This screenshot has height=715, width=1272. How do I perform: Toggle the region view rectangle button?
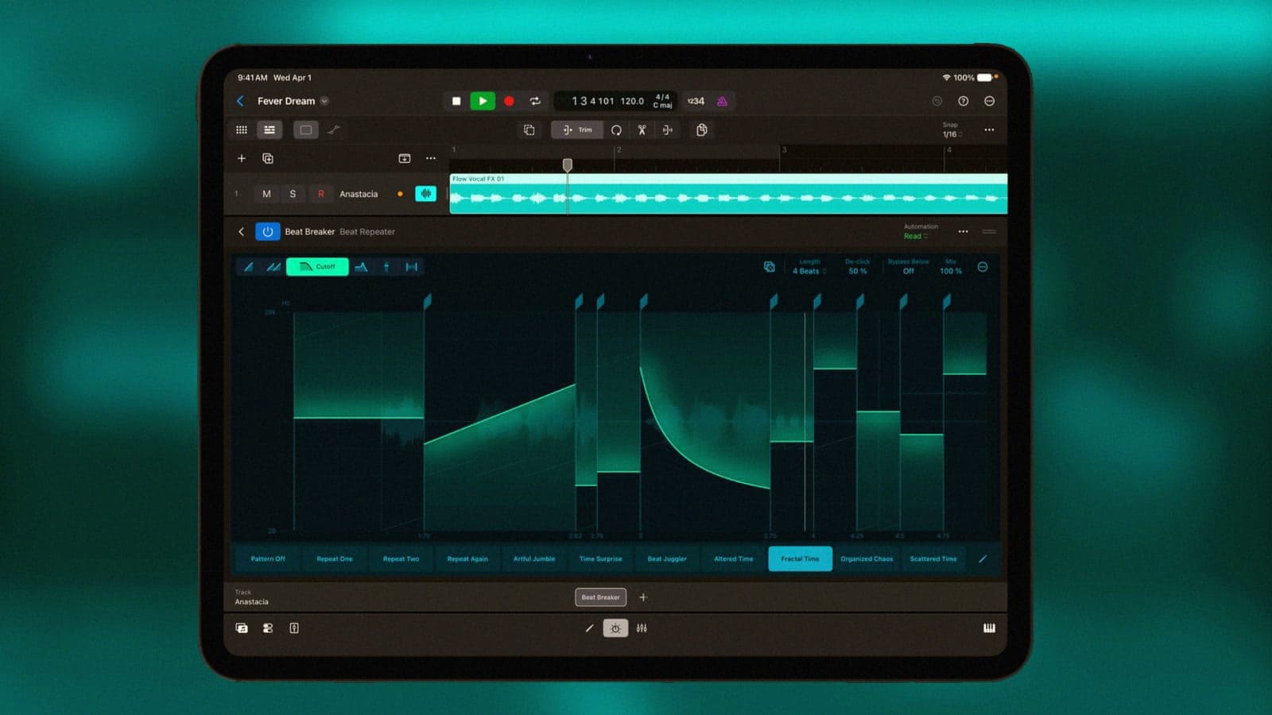(306, 129)
